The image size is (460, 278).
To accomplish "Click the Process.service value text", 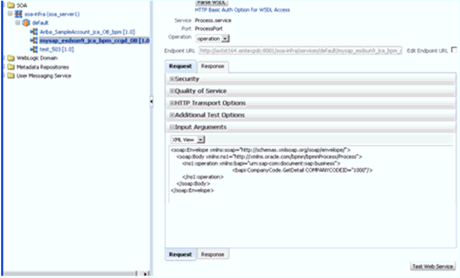I will point(213,20).
